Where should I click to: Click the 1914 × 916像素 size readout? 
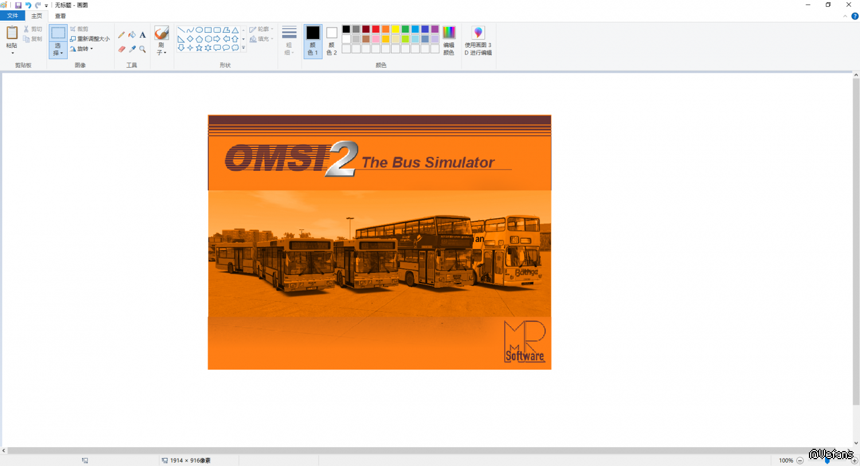tap(190, 460)
